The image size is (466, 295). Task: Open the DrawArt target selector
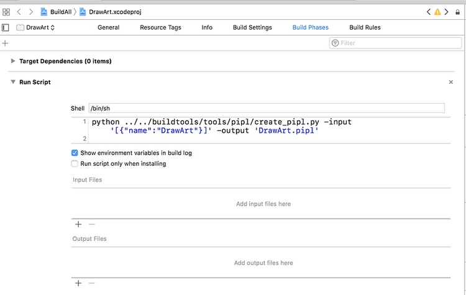35,27
